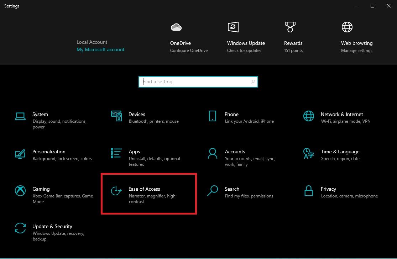Click the Devices keyboard and speaker icon
The image size is (397, 259).
(116, 116)
